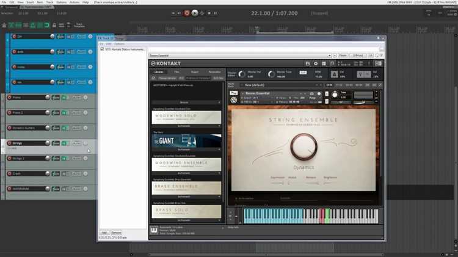Switch to the Files tab in Kontakt browser
The width and height of the screenshot is (458, 257).
coord(176,71)
